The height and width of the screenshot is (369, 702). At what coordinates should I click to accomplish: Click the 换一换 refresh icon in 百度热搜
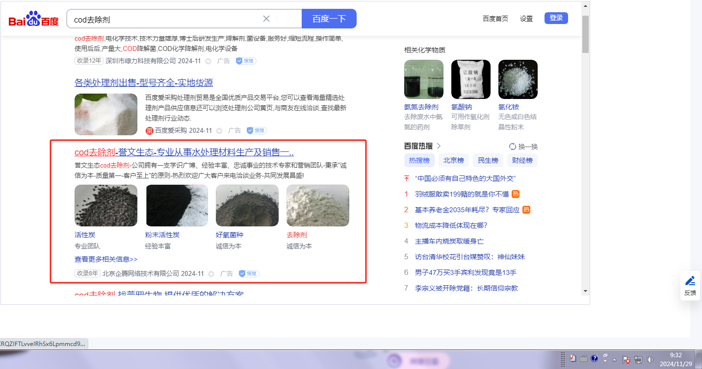pos(513,147)
